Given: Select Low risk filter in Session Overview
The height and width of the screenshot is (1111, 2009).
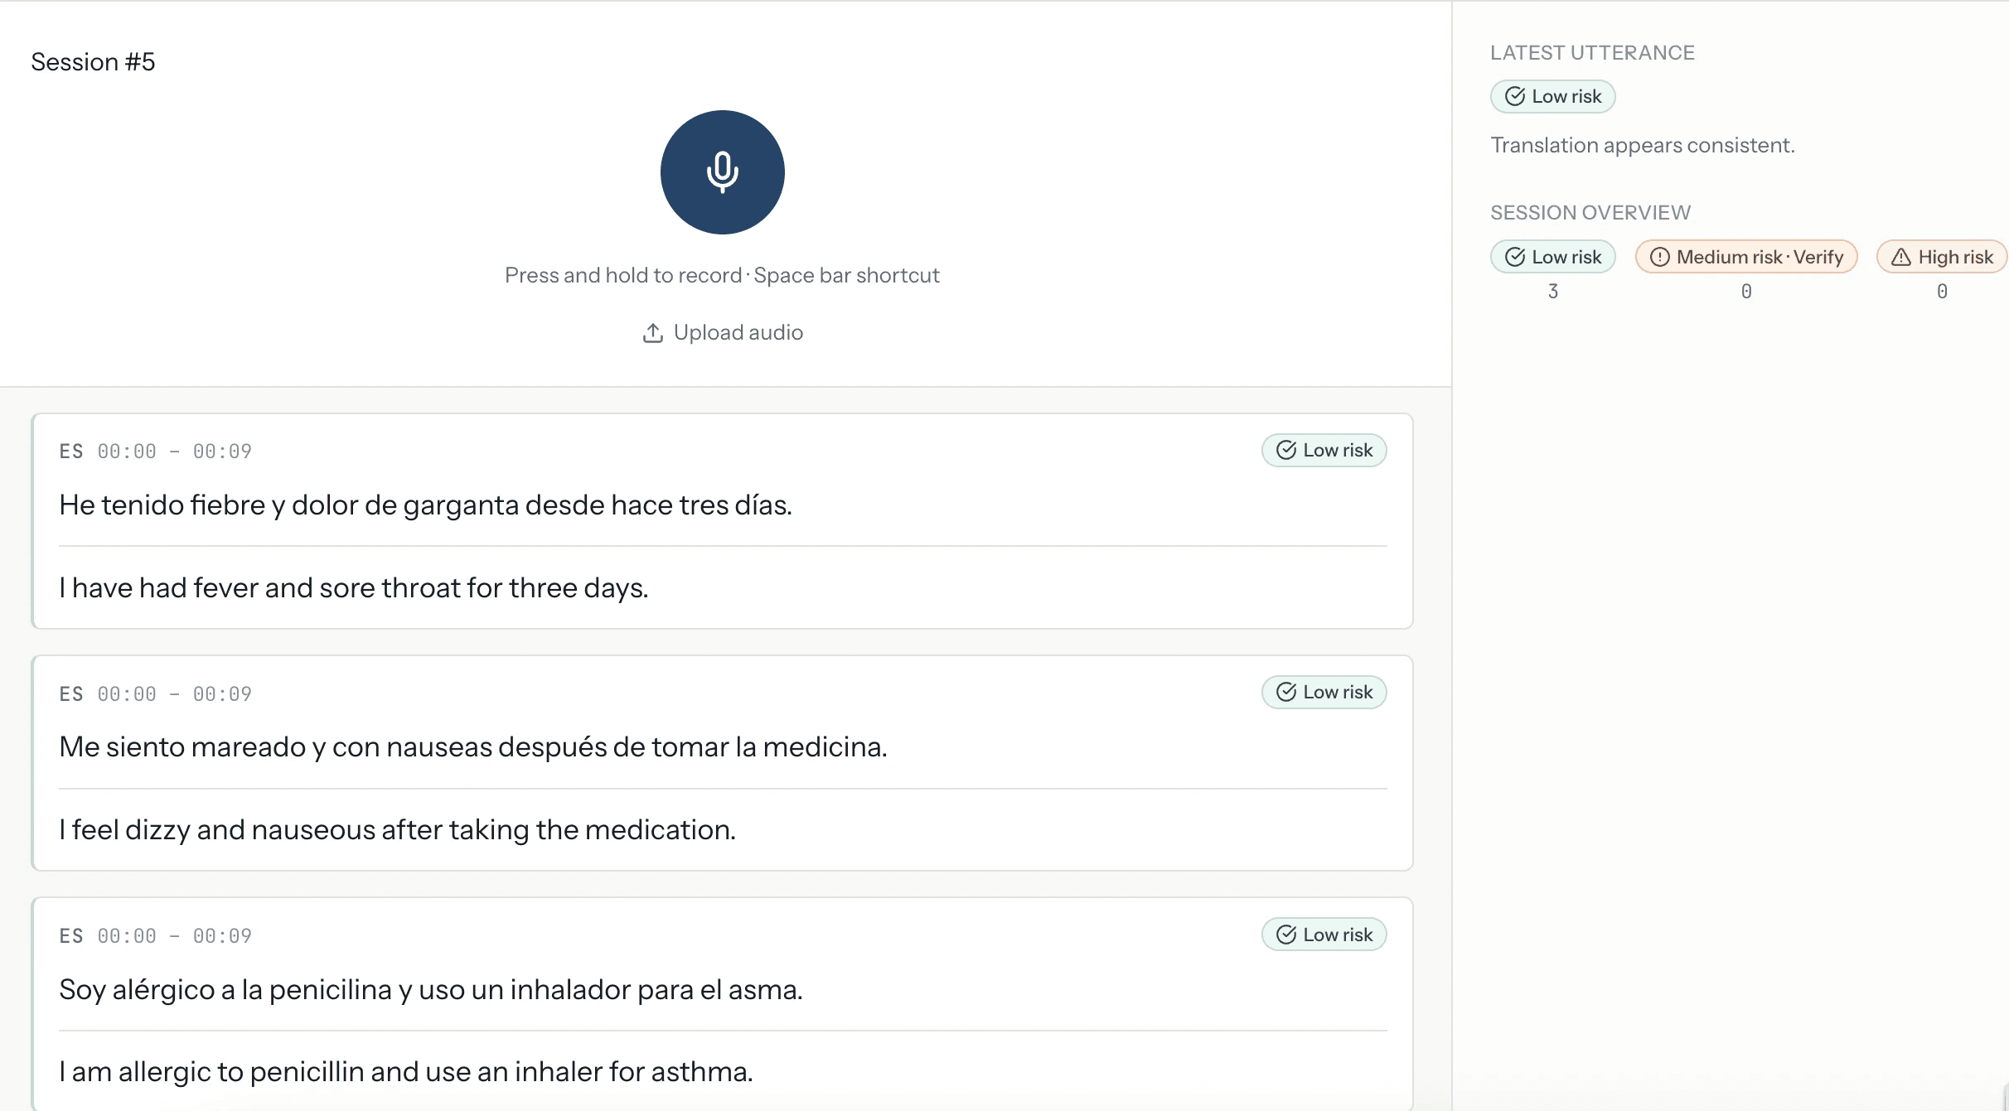Looking at the screenshot, I should click(x=1552, y=257).
